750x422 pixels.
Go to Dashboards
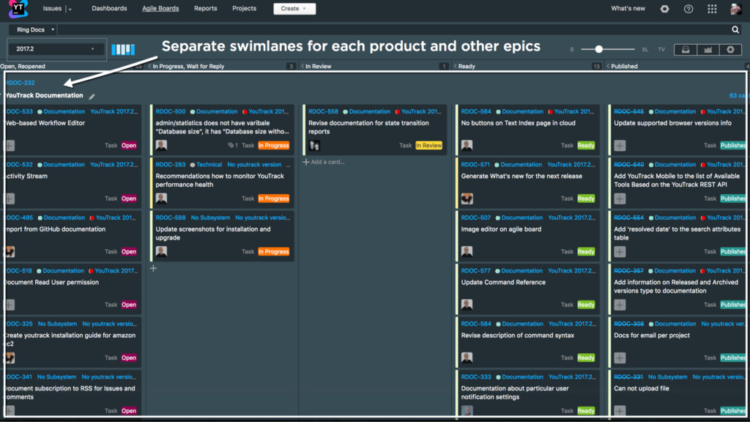(109, 9)
